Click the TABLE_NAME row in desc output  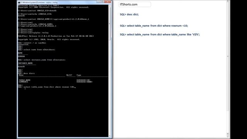(x=54, y=80)
